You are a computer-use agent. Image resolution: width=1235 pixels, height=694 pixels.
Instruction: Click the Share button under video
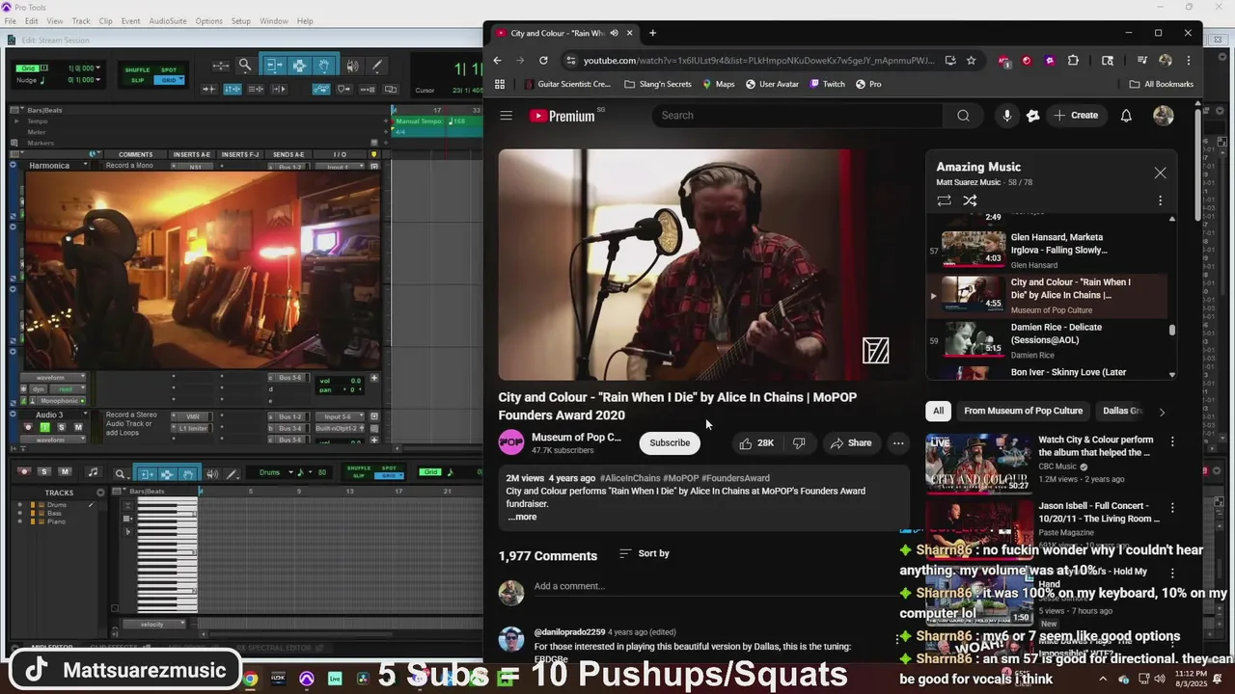point(851,443)
